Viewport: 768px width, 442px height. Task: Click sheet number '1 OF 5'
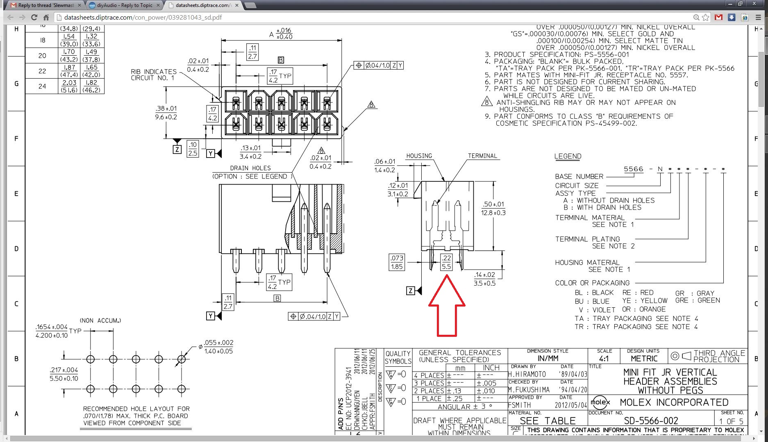click(732, 421)
